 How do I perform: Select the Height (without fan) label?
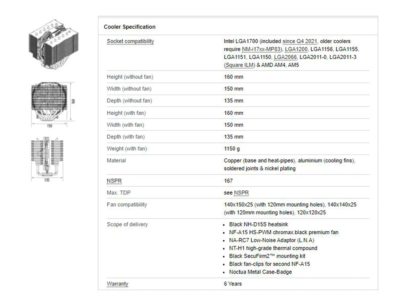130,77
